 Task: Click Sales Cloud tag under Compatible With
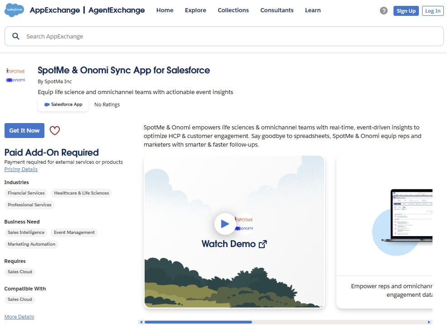point(20,299)
